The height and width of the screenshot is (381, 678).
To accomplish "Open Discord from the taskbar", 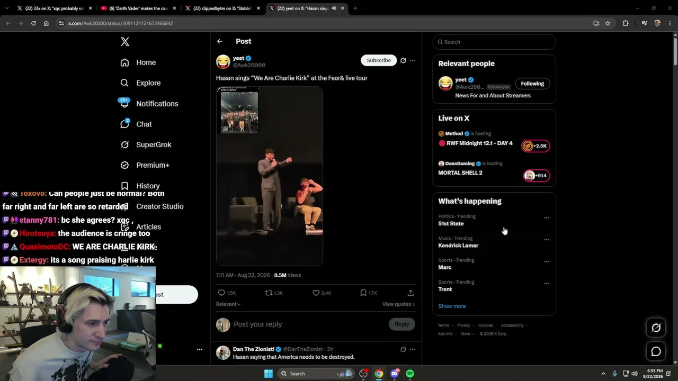I will [x=394, y=374].
